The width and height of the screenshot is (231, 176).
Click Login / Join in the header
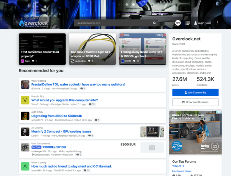(202, 23)
